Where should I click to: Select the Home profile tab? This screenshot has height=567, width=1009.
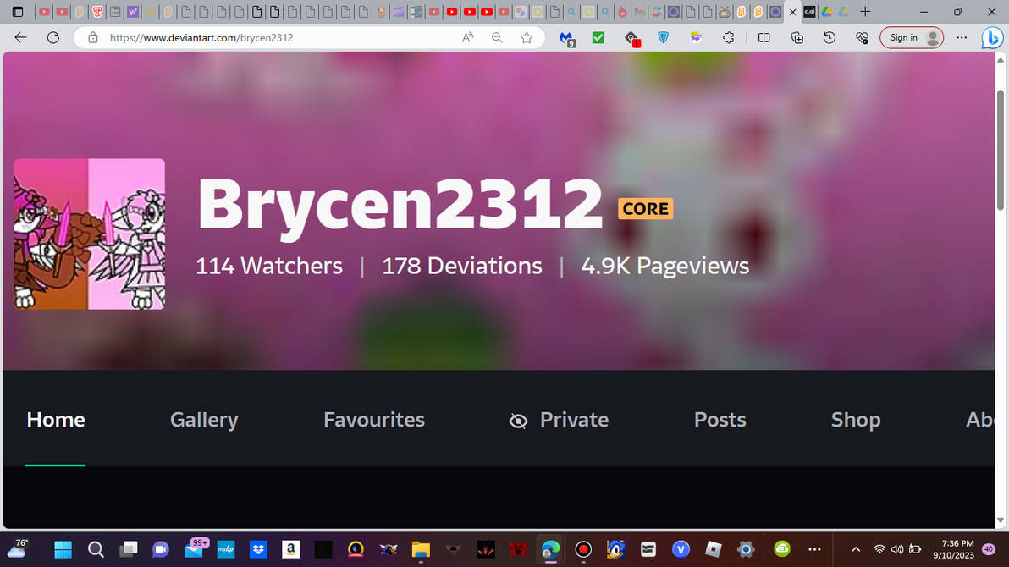(56, 420)
